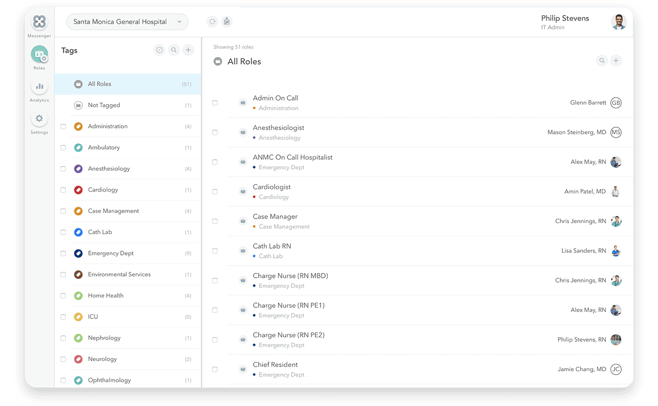
Task: Click the clear filter icon in Tags header
Action: (x=160, y=50)
